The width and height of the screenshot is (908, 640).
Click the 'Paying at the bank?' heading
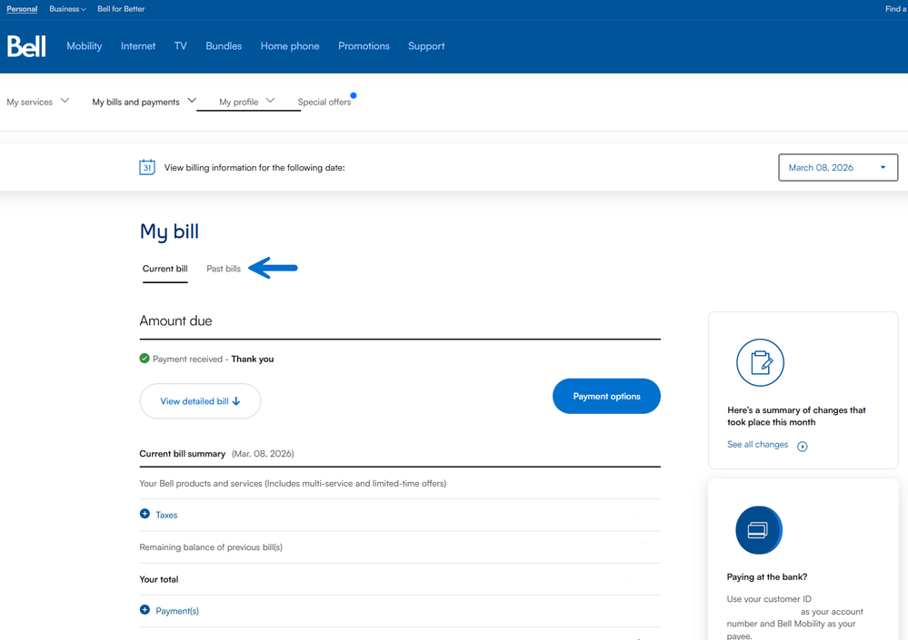pos(767,577)
